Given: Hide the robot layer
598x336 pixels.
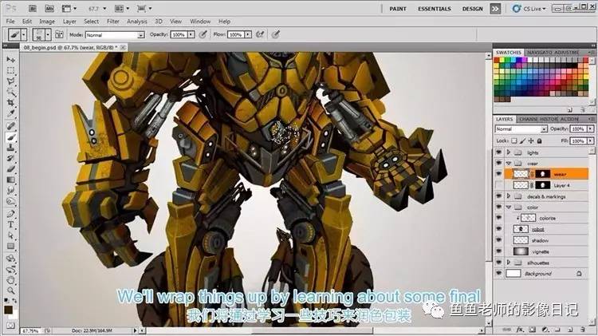Looking at the screenshot, I should pos(498,229).
